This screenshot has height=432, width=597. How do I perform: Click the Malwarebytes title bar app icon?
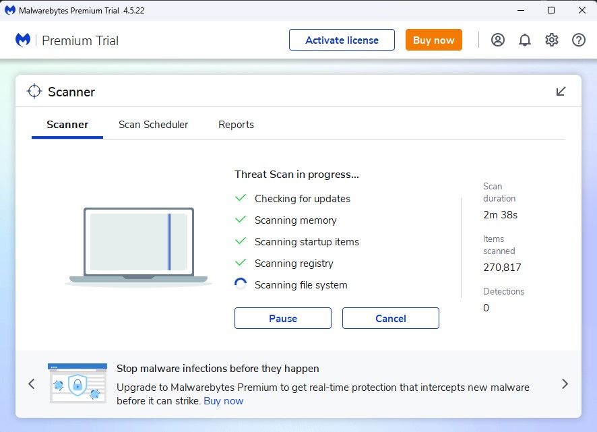pos(10,10)
